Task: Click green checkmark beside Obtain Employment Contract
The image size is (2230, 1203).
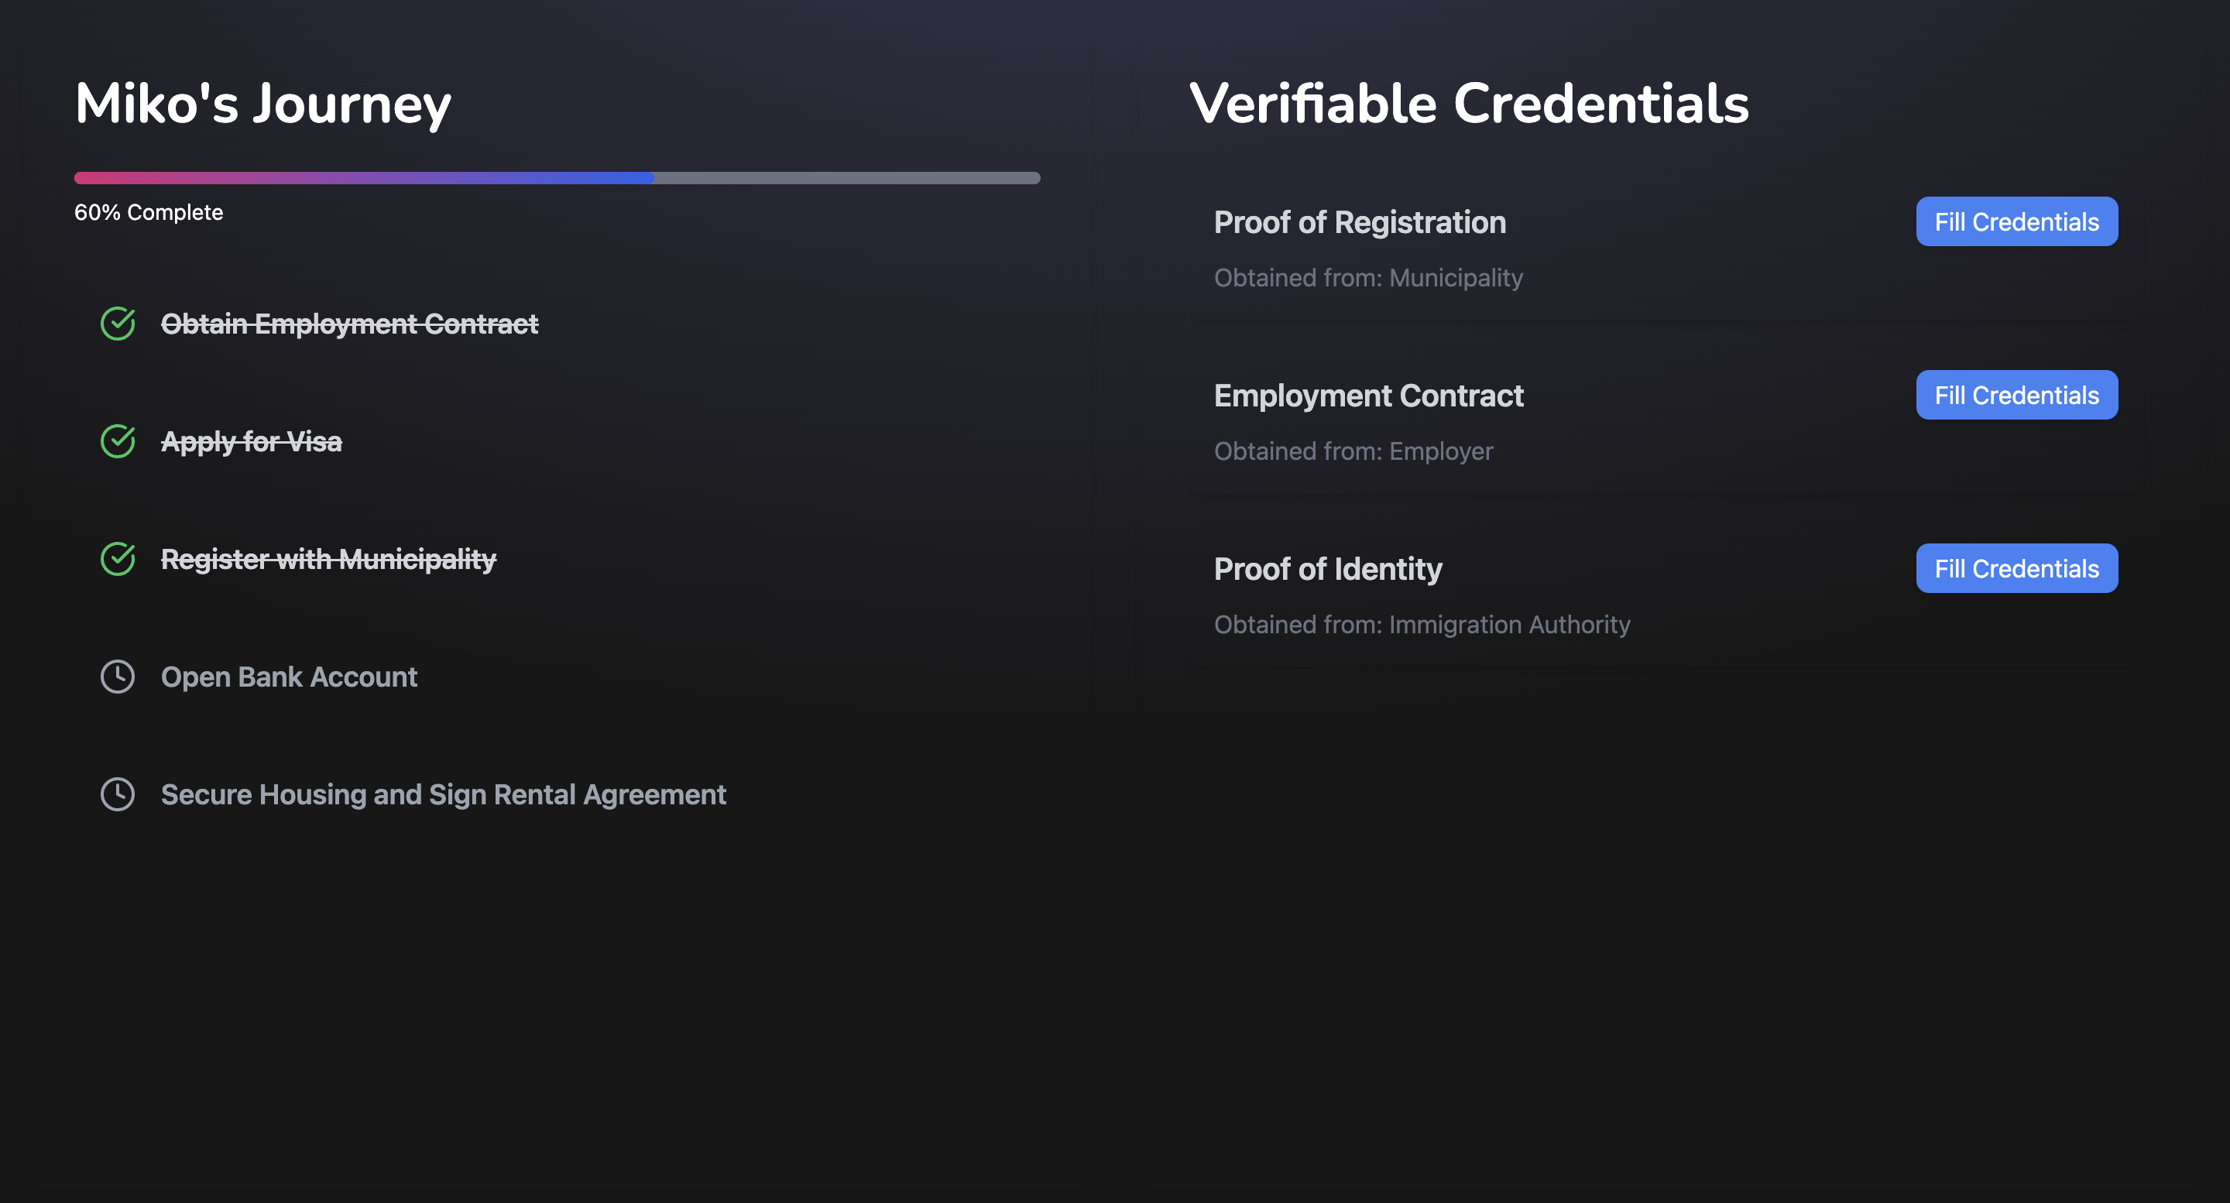Action: [x=118, y=324]
